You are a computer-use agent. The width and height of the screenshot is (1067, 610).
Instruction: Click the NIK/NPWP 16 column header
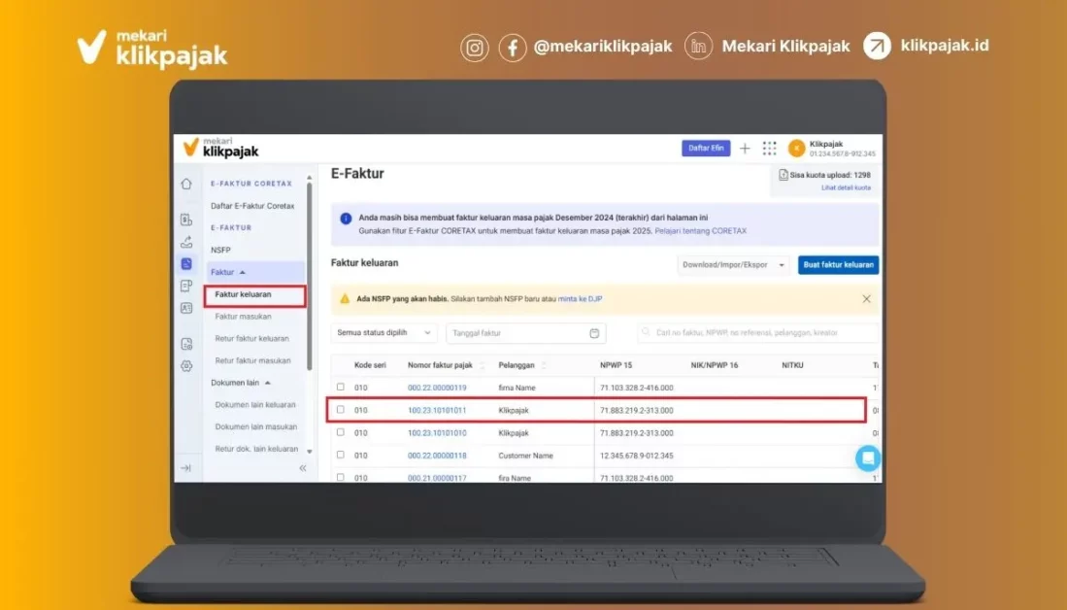coord(714,365)
